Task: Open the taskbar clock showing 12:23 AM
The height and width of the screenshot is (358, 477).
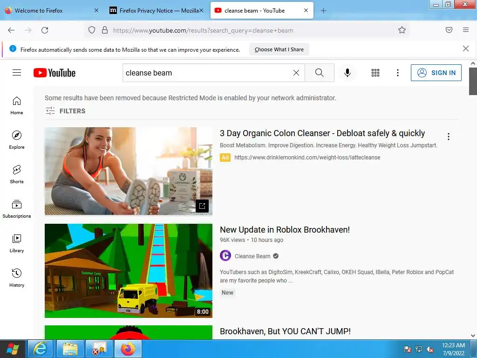Action: coord(453,349)
